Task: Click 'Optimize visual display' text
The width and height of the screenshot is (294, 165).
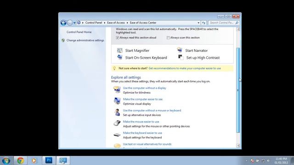Action: tap(137, 104)
